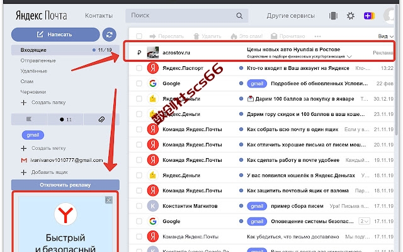
Task: Check the Дарим 100 баллов message checkbox
Action: coord(139,99)
